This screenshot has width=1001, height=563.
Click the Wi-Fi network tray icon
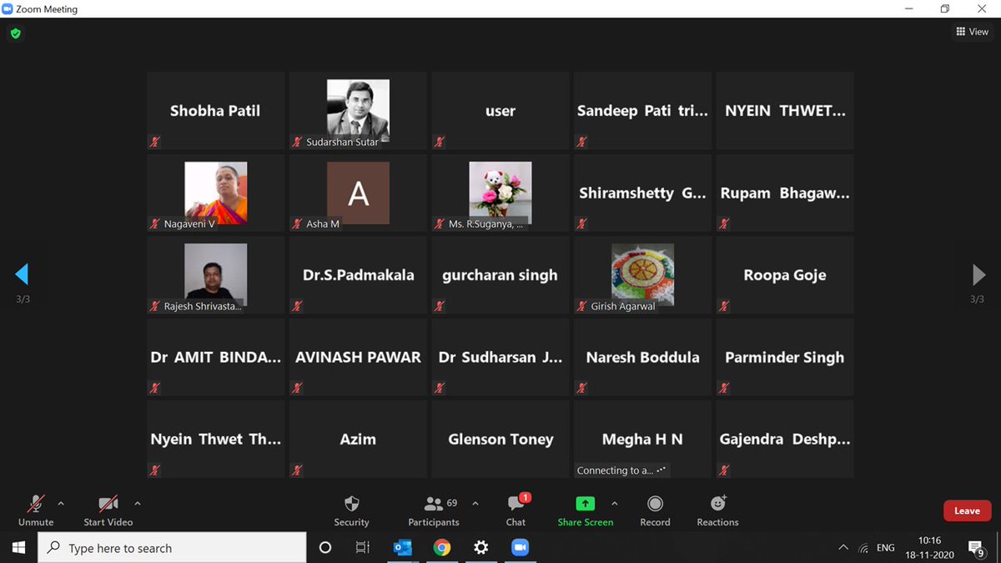coord(863,548)
